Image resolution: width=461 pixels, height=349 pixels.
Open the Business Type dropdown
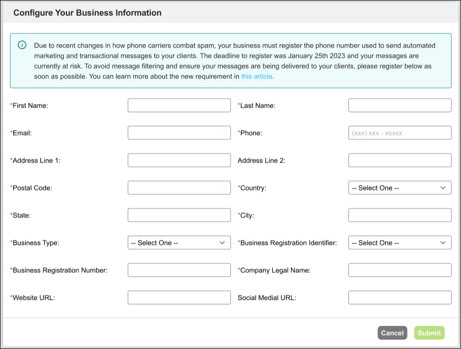tap(179, 242)
